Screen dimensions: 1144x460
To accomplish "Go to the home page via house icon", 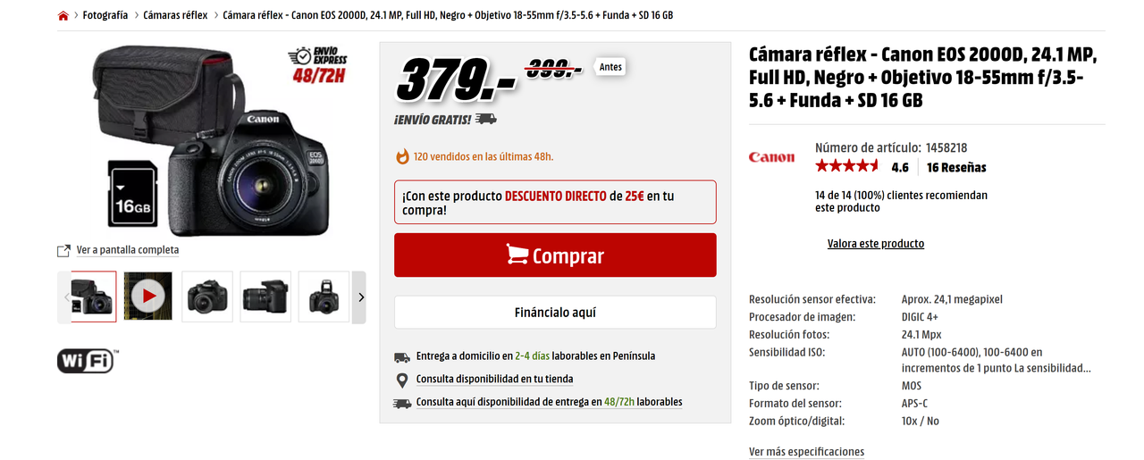I will click(63, 16).
